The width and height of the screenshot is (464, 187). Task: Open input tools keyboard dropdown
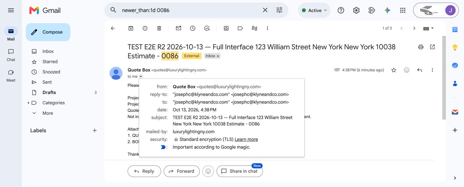click(429, 28)
